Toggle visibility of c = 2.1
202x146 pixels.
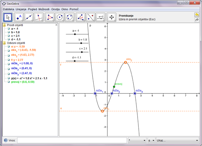[x=9, y=36]
